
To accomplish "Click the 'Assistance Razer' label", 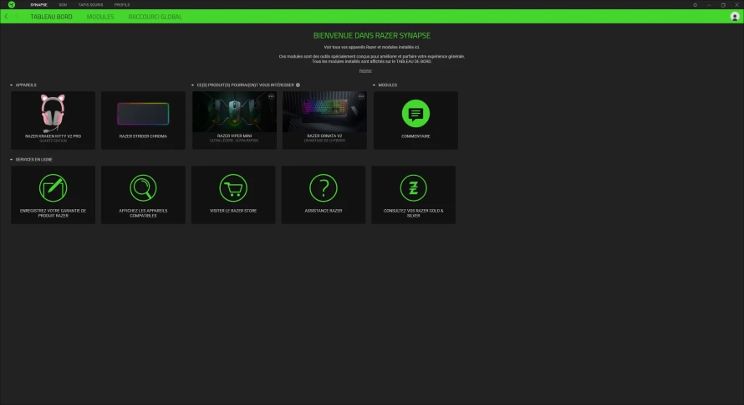I will tap(324, 211).
